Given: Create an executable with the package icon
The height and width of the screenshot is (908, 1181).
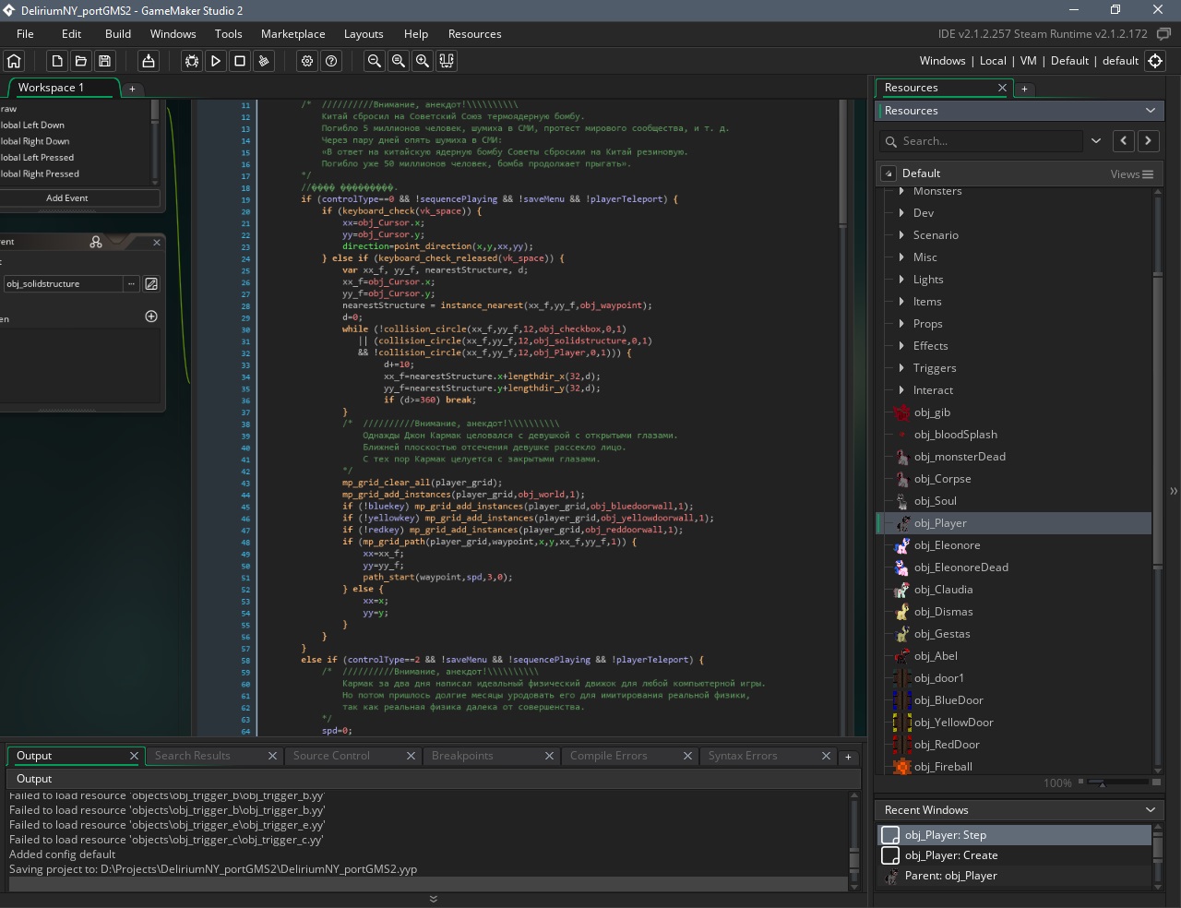Looking at the screenshot, I should tap(148, 61).
